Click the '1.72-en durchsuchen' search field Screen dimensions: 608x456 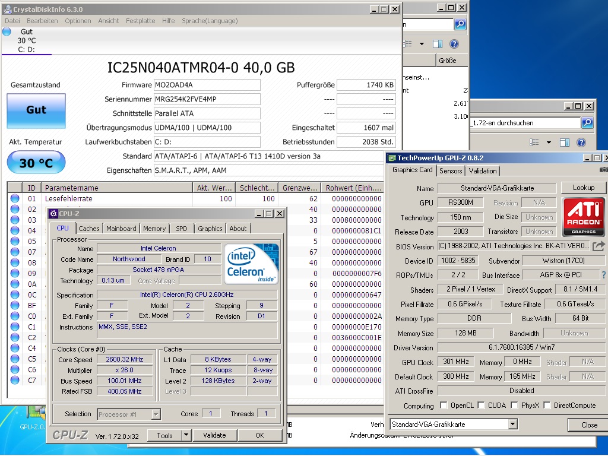(x=525, y=123)
